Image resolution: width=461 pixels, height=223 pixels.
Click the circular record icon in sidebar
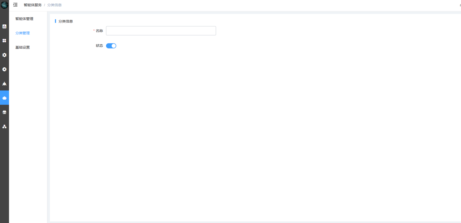(4, 69)
